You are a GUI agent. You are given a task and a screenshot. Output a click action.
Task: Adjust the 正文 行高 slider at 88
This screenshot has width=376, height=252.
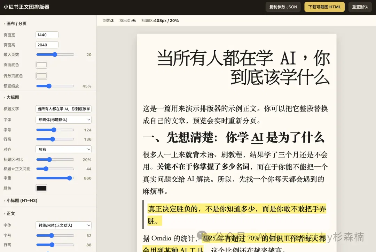point(55,245)
